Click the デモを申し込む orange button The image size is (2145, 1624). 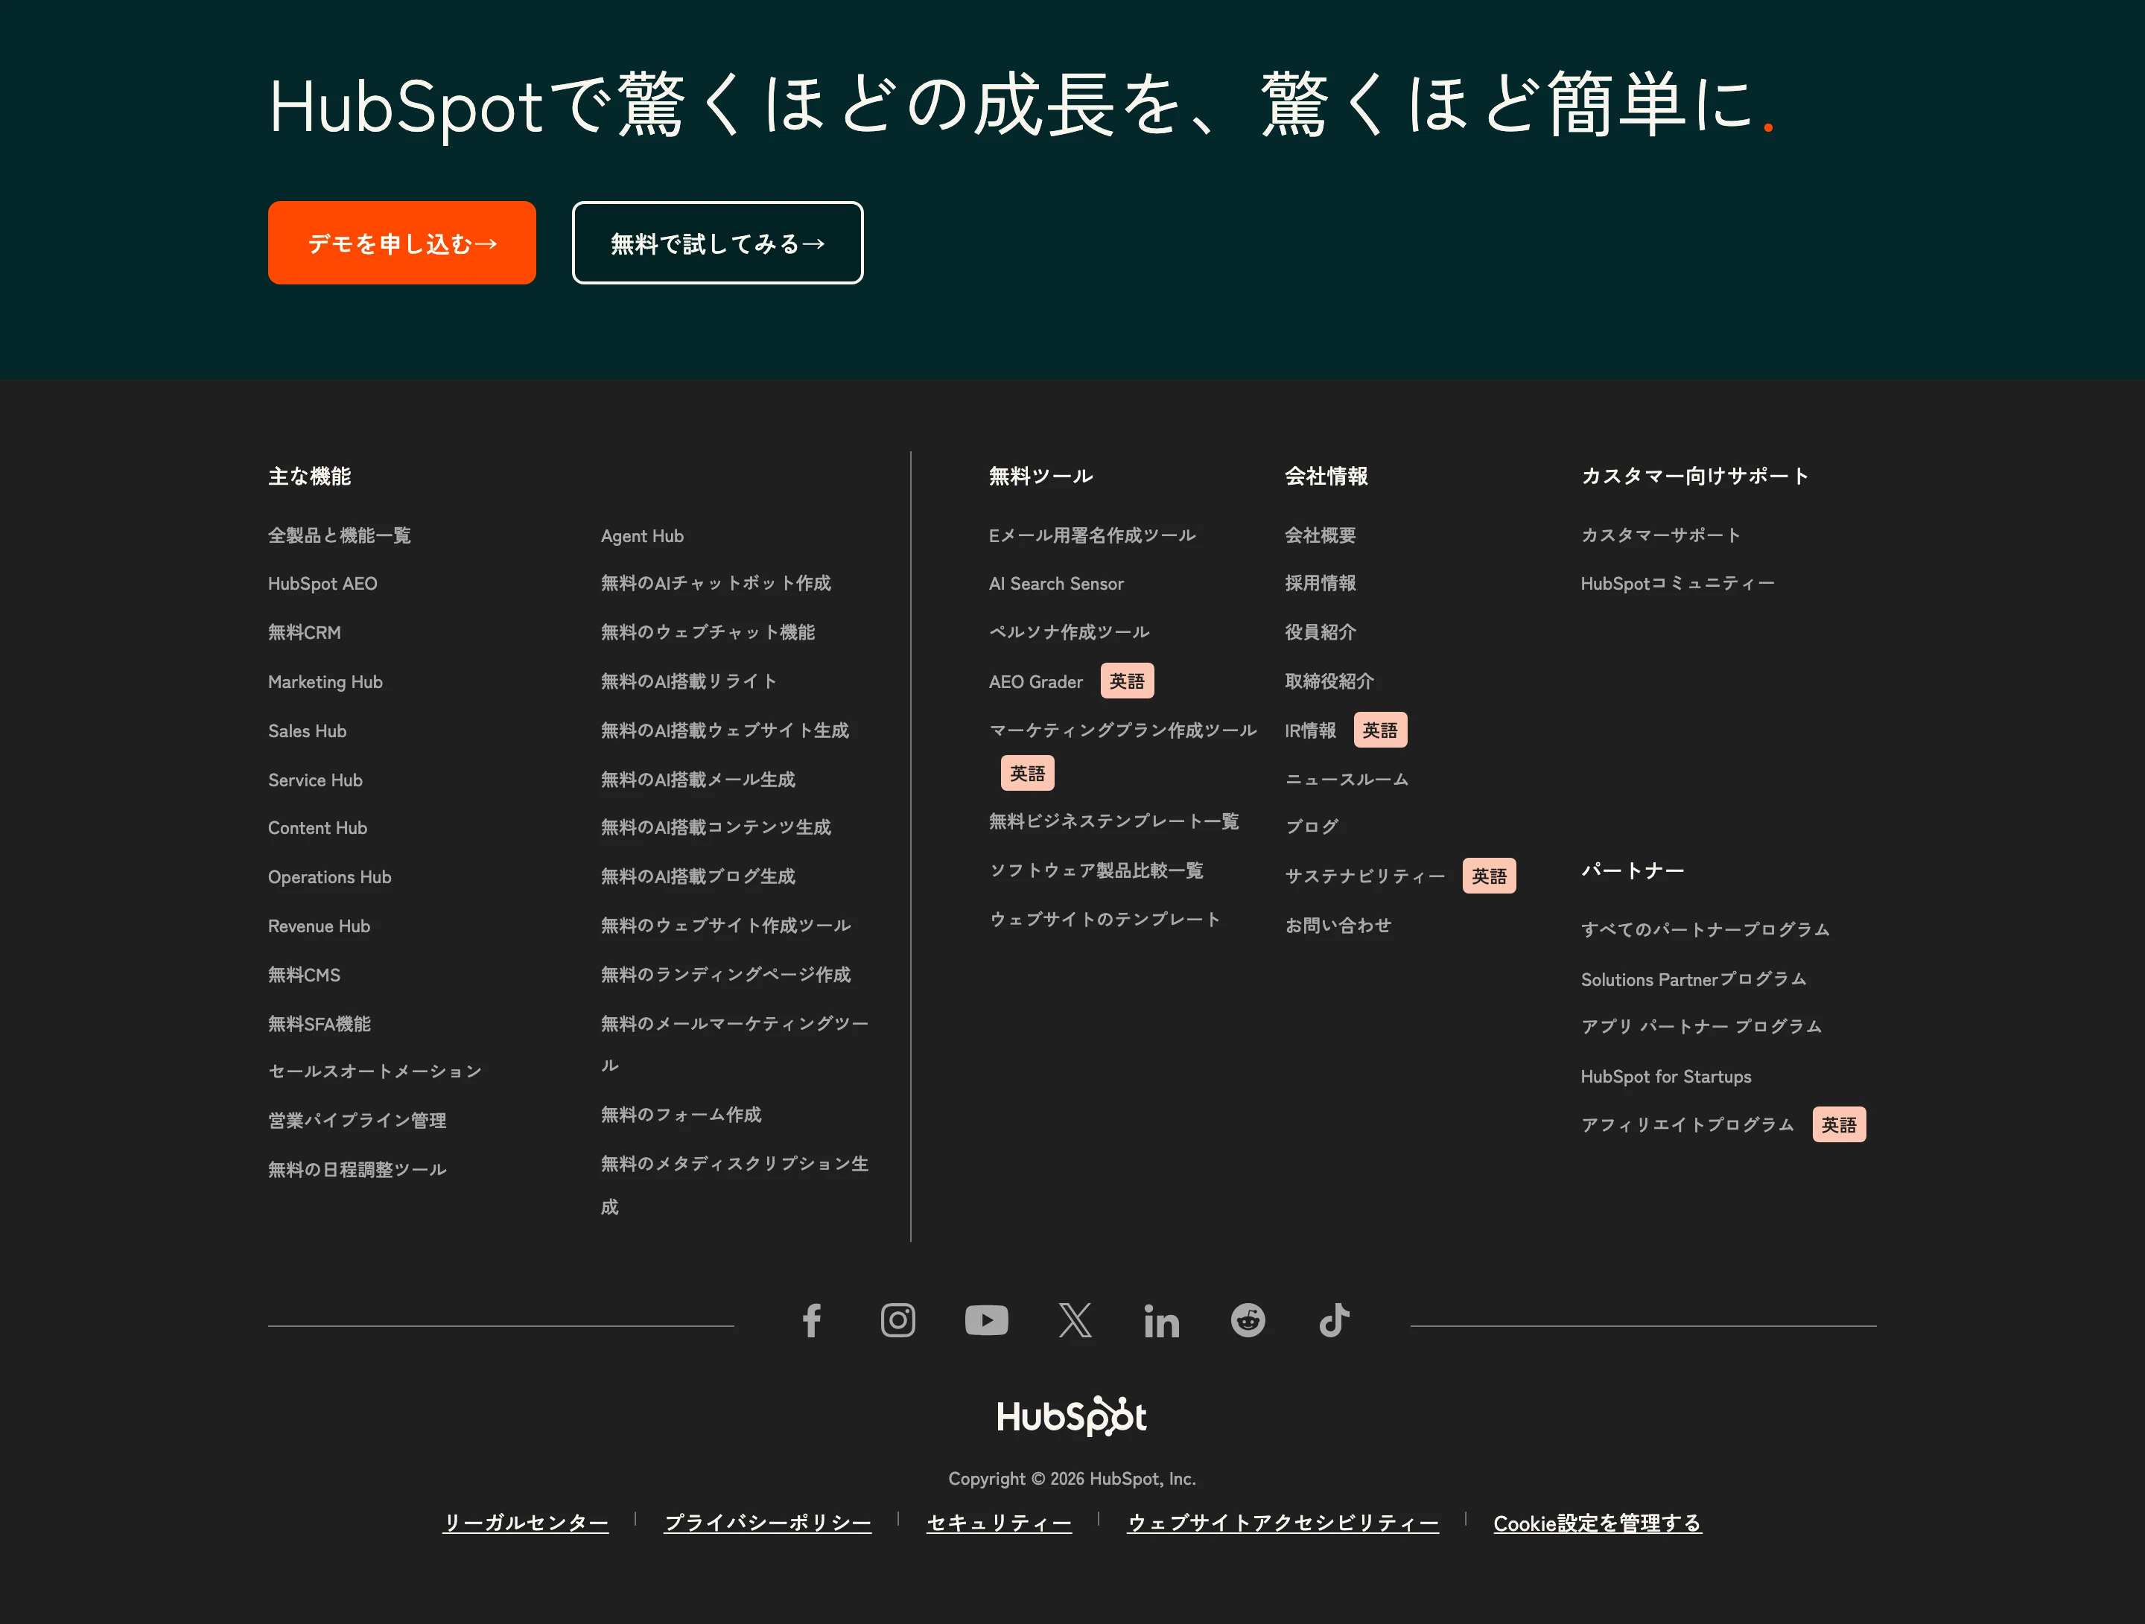tap(401, 243)
